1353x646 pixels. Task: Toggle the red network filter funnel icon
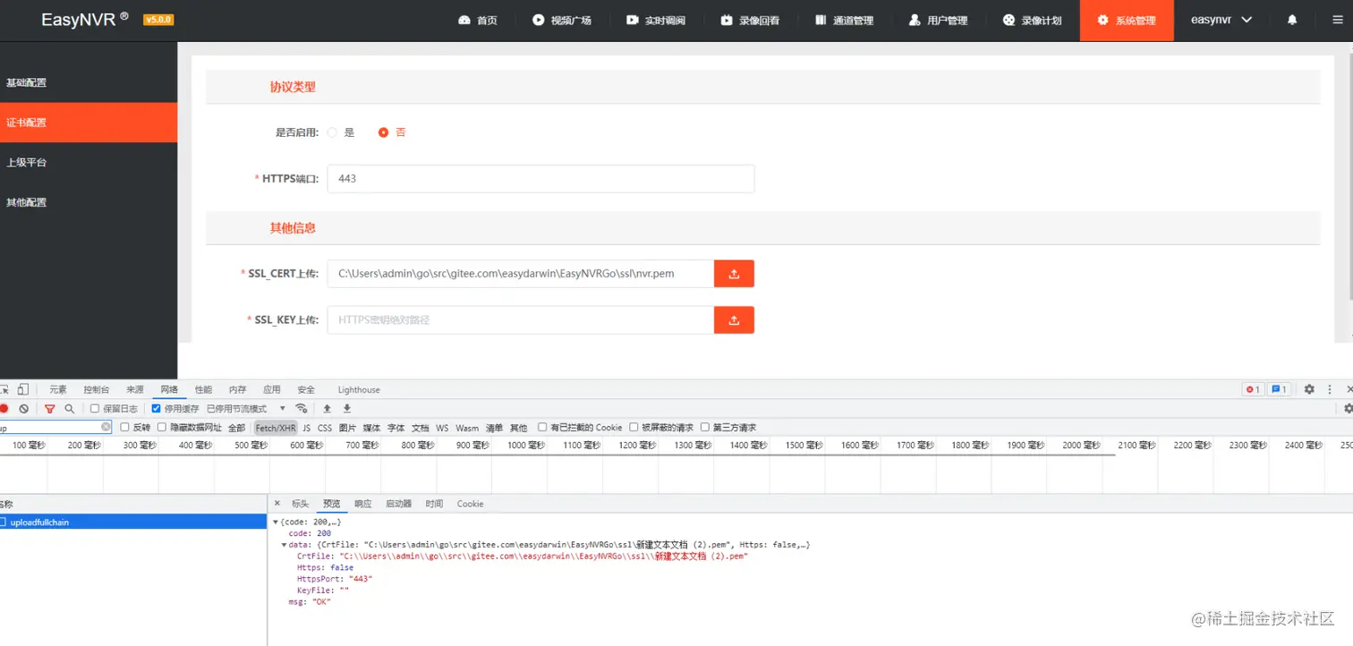50,408
